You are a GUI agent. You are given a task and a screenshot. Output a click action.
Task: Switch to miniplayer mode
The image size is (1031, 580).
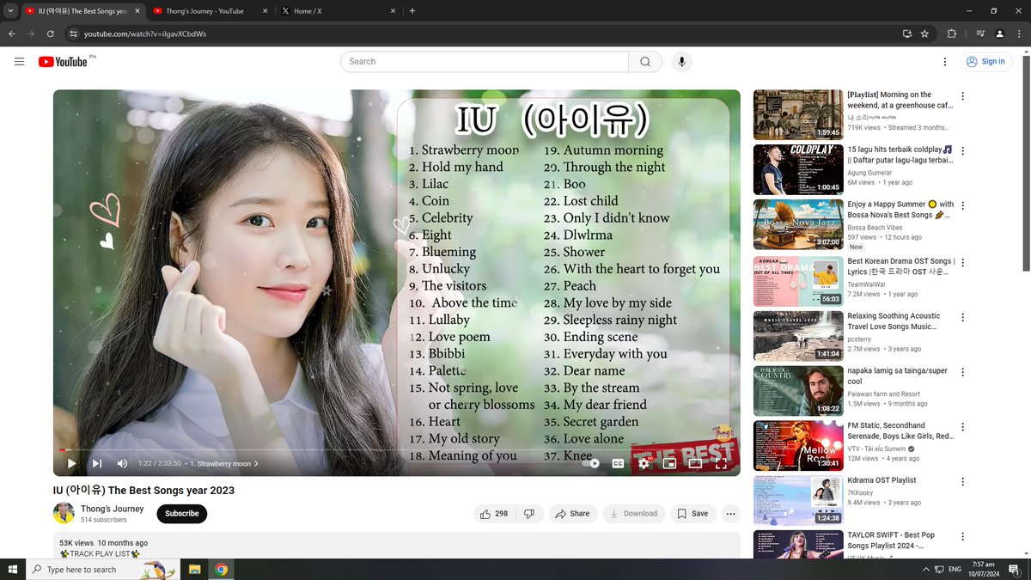(669, 463)
